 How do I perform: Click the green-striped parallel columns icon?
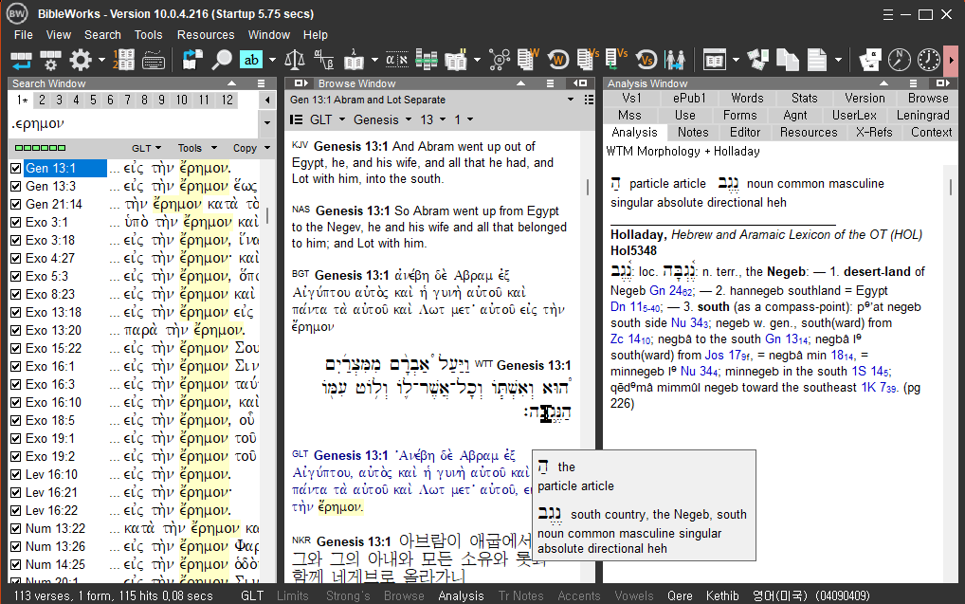427,60
